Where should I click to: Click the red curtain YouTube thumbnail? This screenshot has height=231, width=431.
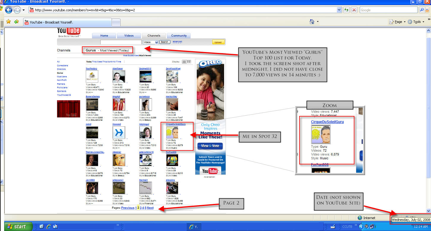[x=69, y=109]
